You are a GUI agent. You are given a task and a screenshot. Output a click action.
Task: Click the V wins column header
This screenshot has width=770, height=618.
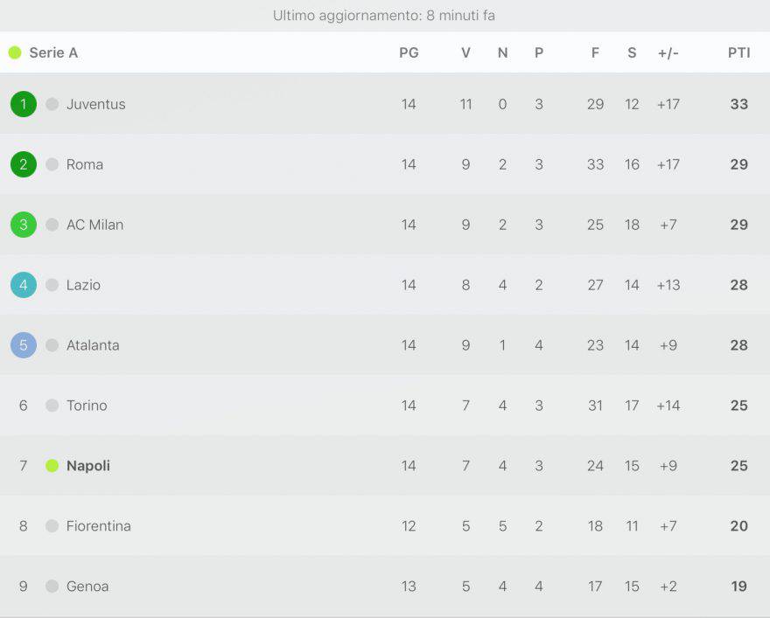[465, 52]
